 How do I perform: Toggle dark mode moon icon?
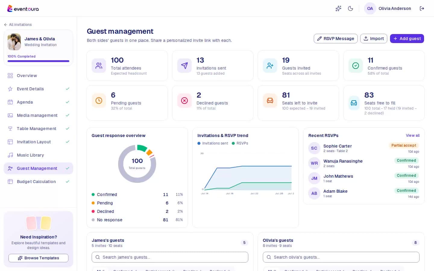click(x=350, y=8)
